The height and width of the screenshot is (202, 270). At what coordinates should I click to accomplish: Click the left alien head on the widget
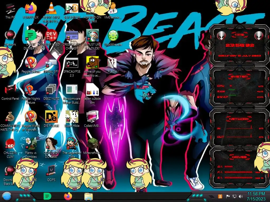point(221,36)
